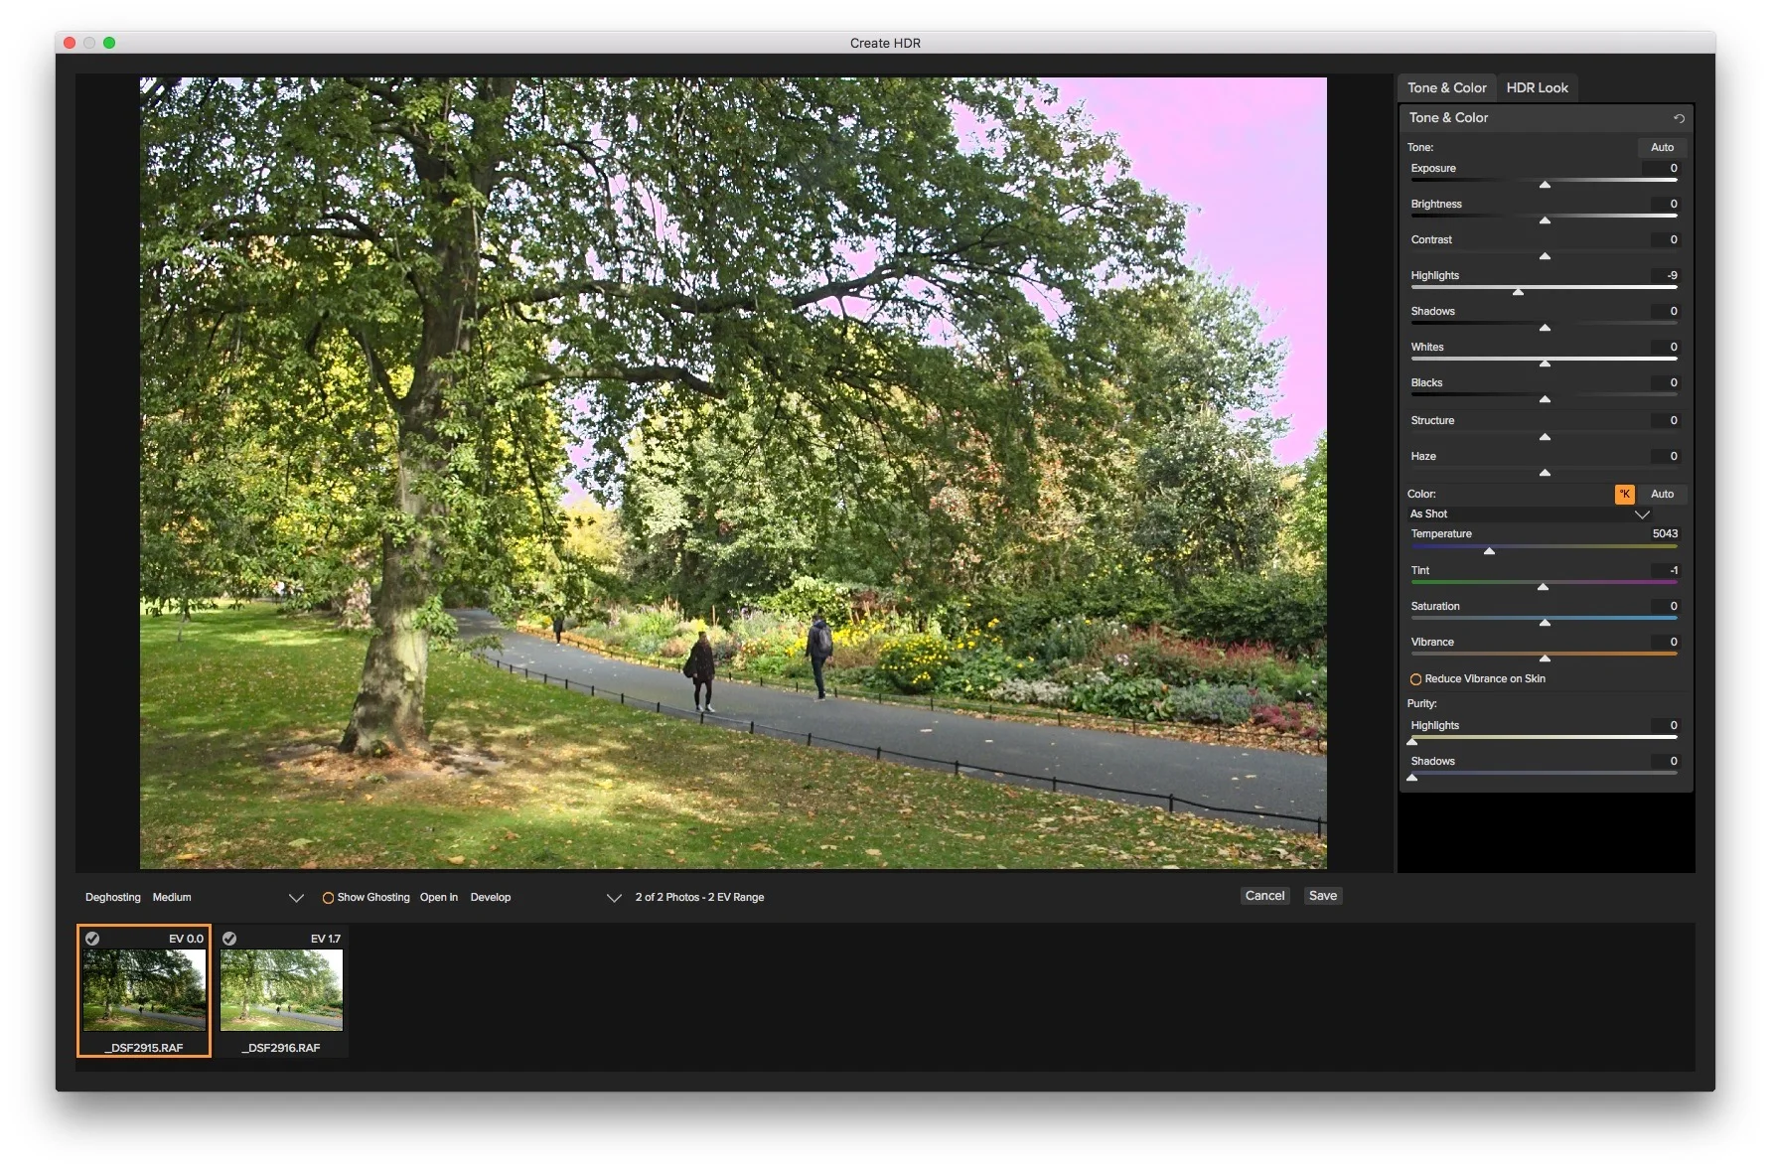Click the Color Auto button

[x=1662, y=494]
